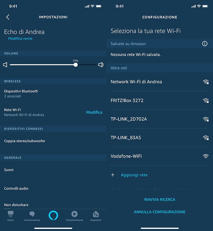Tap the Wi-Fi status icon on left screen
Image resolution: width=213 pixels, height=231 pixels.
click(x=92, y=6)
